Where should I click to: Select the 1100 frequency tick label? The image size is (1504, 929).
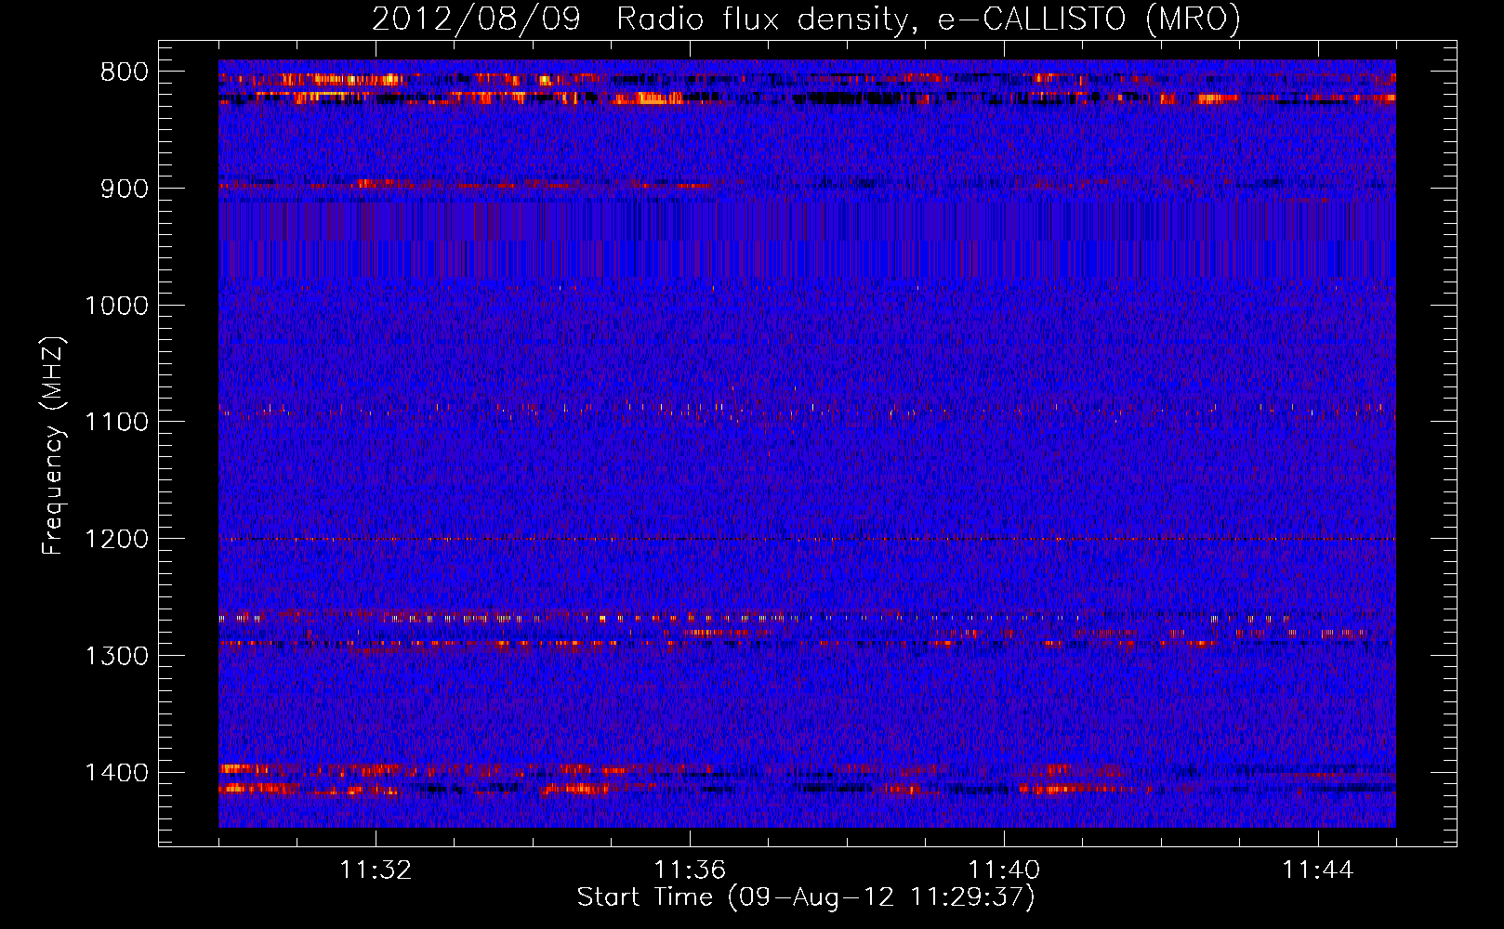pyautogui.click(x=117, y=423)
